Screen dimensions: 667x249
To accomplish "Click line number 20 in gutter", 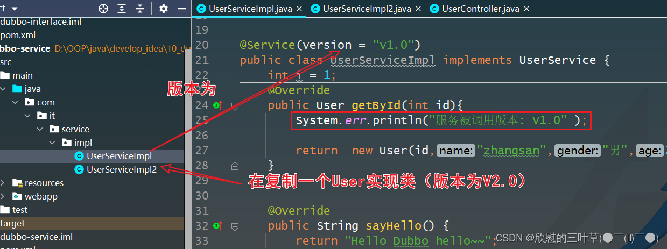I will coord(202,45).
